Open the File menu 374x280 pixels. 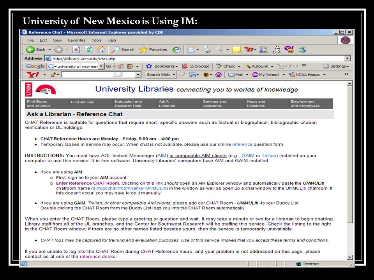click(30, 40)
